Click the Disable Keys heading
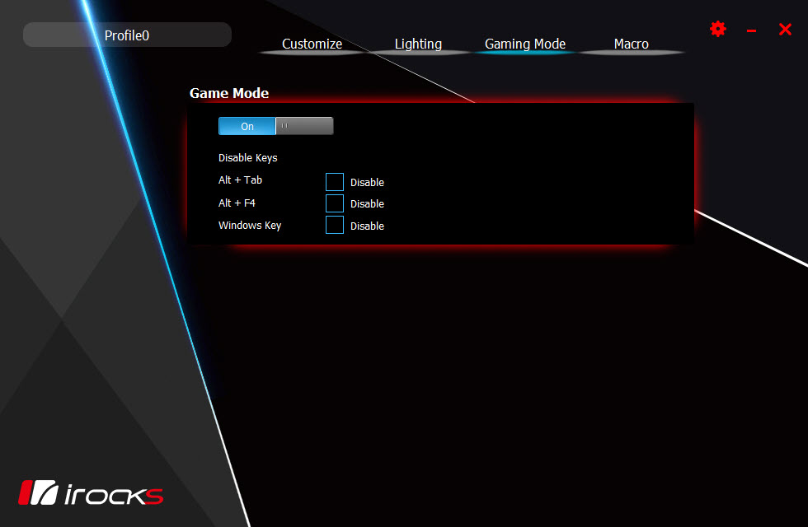The height and width of the screenshot is (527, 808). pyautogui.click(x=248, y=158)
